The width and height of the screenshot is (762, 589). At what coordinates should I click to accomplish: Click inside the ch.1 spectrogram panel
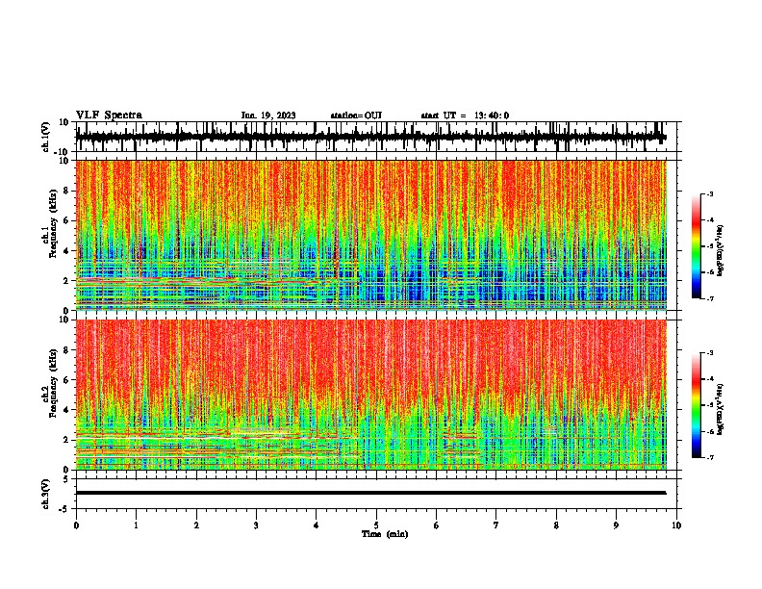[x=371, y=235]
